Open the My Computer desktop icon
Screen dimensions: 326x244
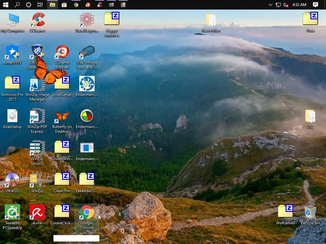pos(12,23)
